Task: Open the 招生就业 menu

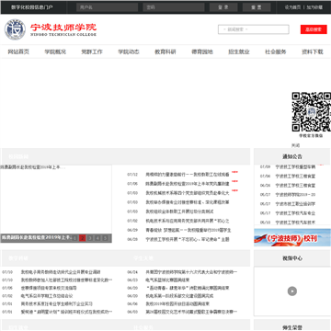Action: tap(239, 51)
